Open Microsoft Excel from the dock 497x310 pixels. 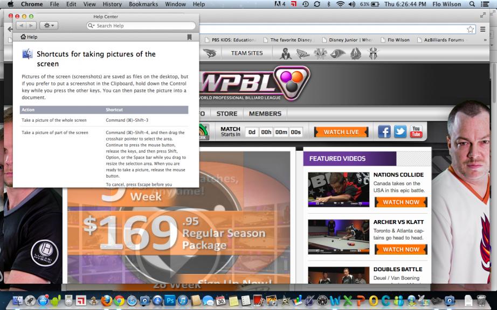point(348,300)
